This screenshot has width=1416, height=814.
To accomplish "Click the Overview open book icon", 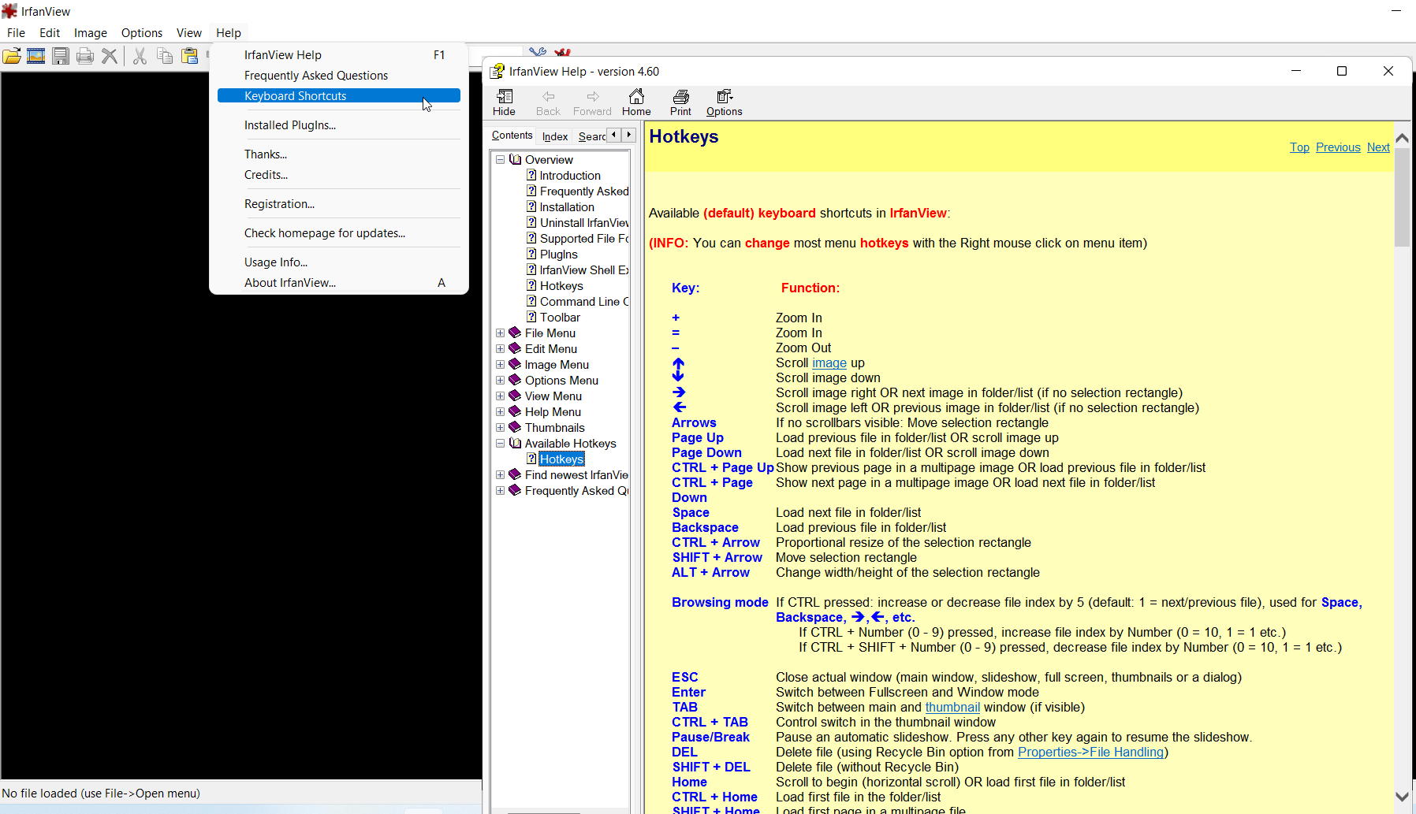I will click(x=516, y=159).
